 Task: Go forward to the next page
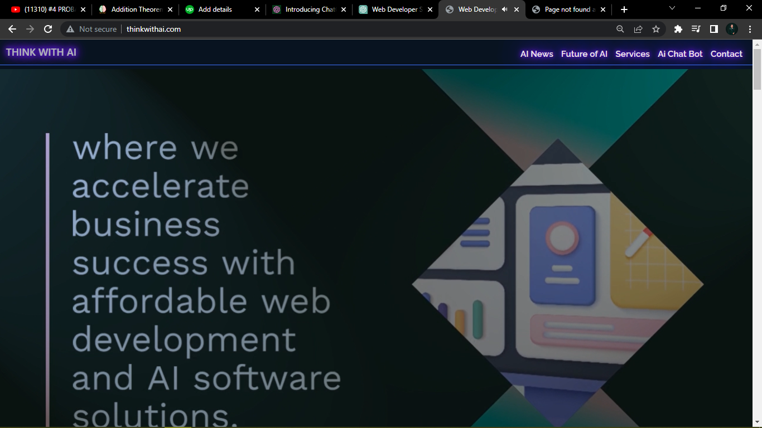(30, 29)
